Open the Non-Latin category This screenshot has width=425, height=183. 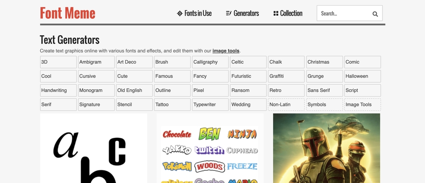(286, 105)
